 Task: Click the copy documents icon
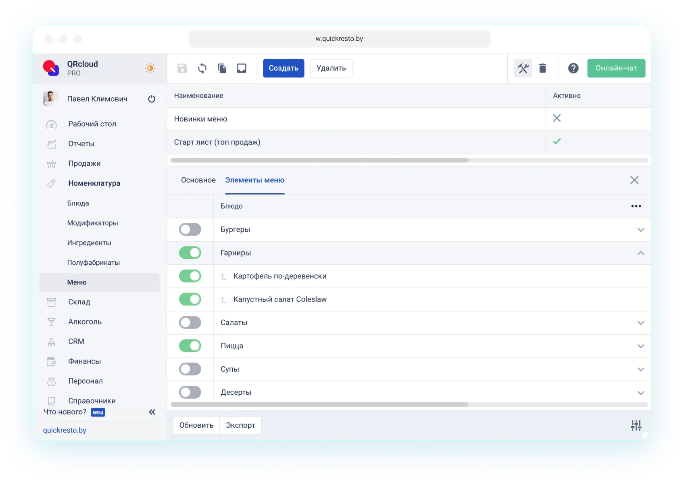(222, 68)
